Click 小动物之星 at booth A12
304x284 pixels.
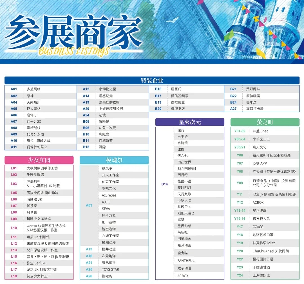[108, 89]
